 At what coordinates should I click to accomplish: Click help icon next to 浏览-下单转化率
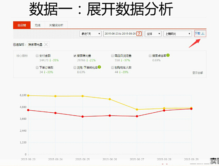pyautogui.click(x=99, y=67)
